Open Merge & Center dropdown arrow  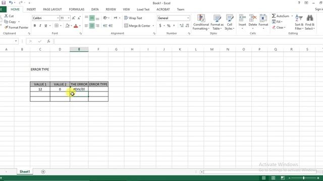153,26
